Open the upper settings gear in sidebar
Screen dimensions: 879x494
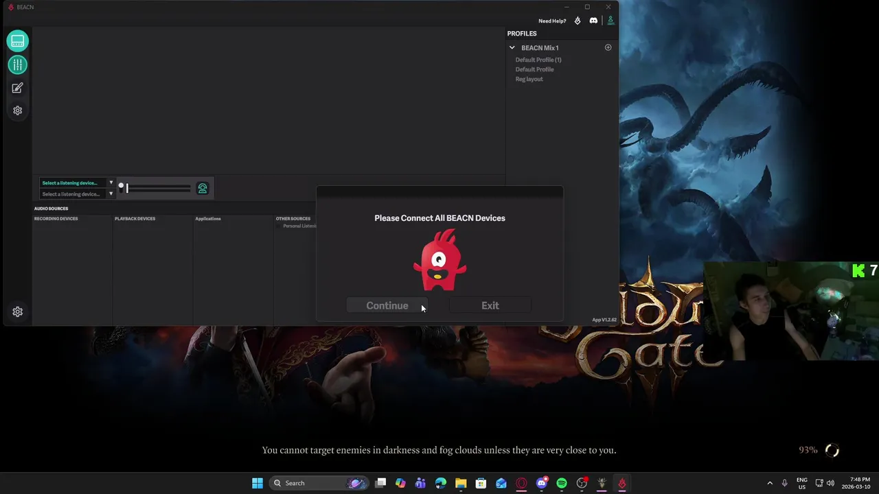click(x=18, y=110)
